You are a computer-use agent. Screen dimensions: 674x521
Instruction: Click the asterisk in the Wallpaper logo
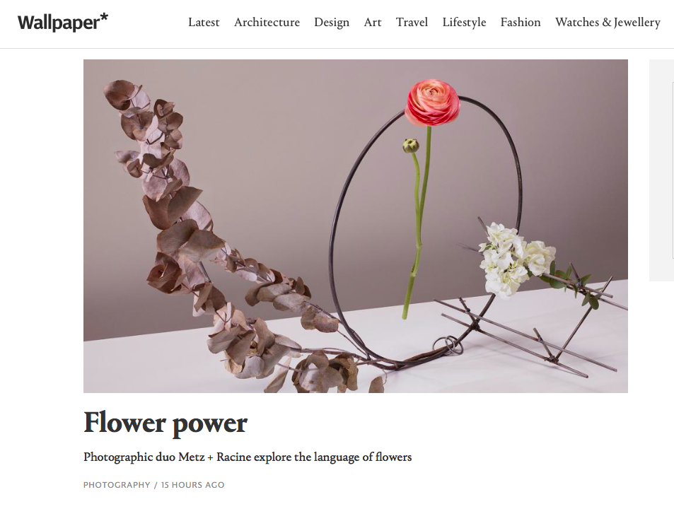[x=103, y=18]
